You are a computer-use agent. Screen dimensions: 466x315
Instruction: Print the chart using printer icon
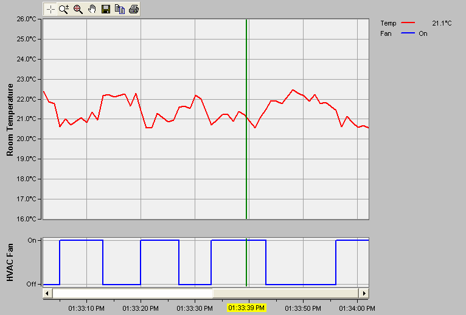(x=134, y=9)
